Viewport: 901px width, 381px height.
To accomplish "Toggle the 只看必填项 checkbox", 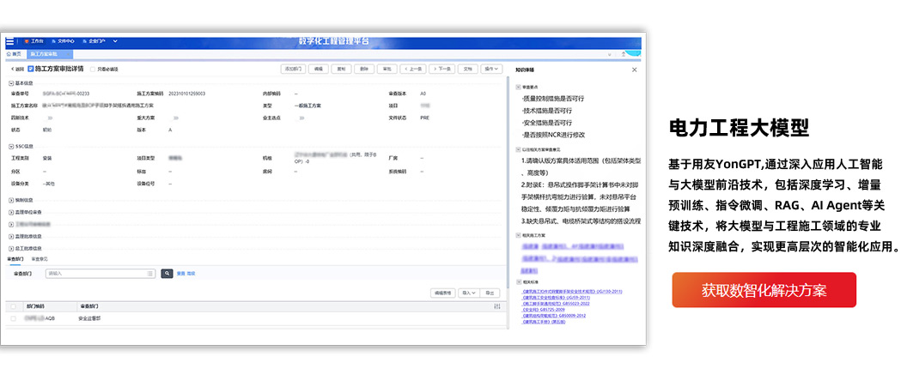I will 93,70.
